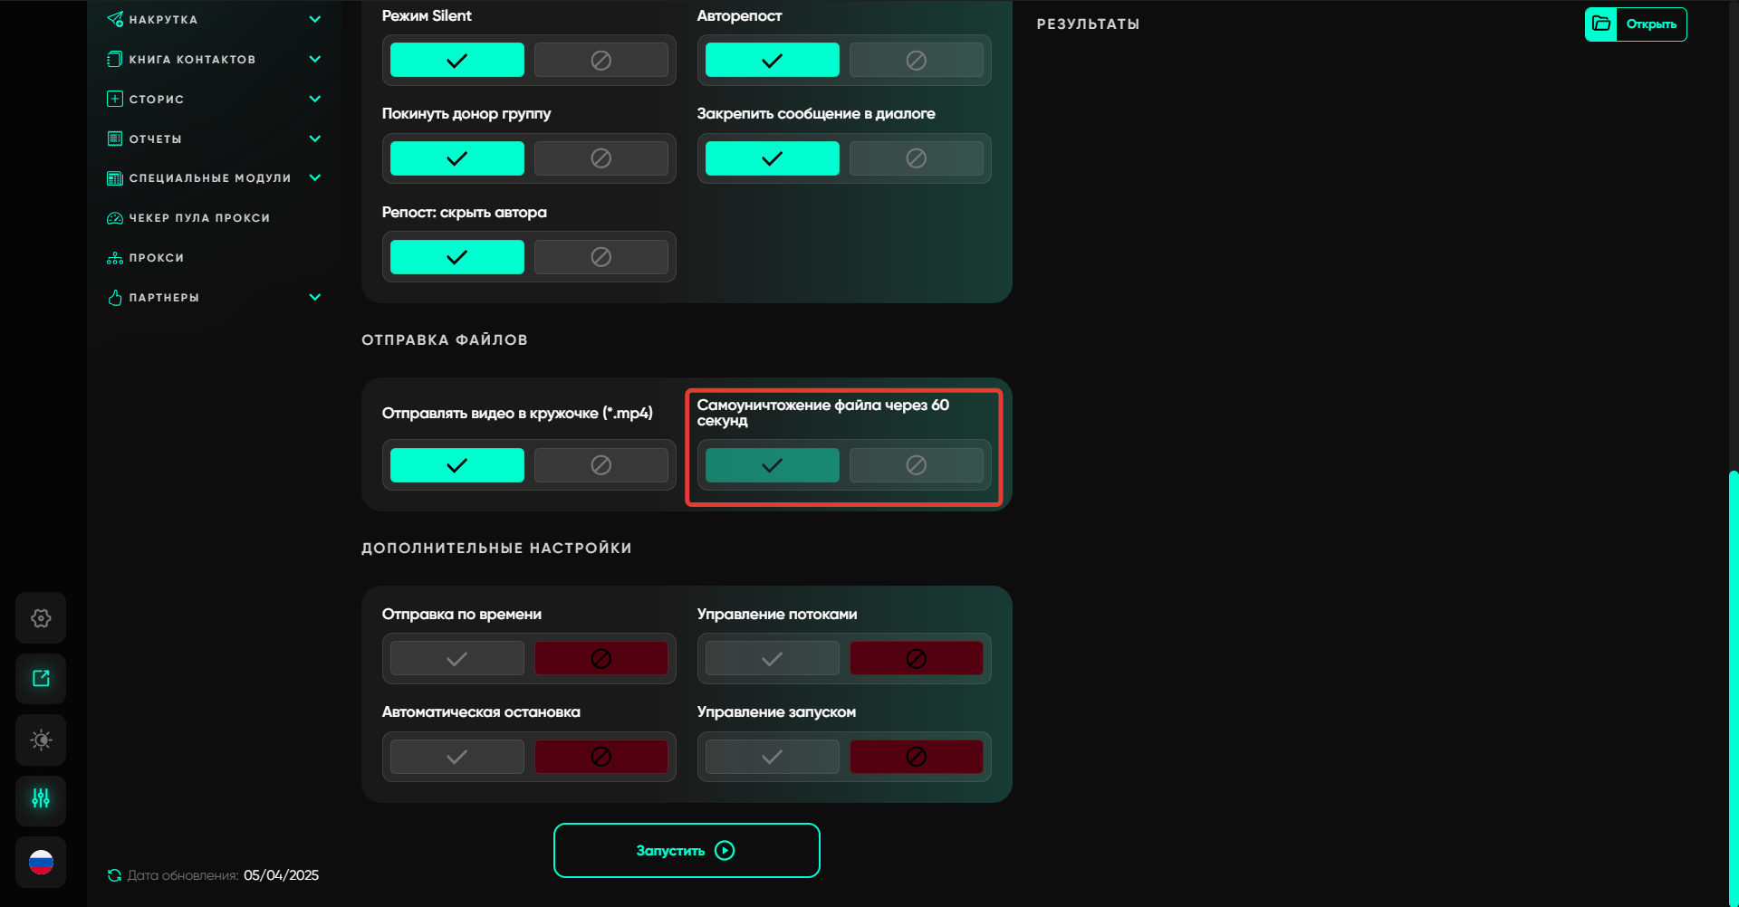This screenshot has width=1739, height=907.
Task: Click the external link icon in sidebar
Action: (x=41, y=679)
